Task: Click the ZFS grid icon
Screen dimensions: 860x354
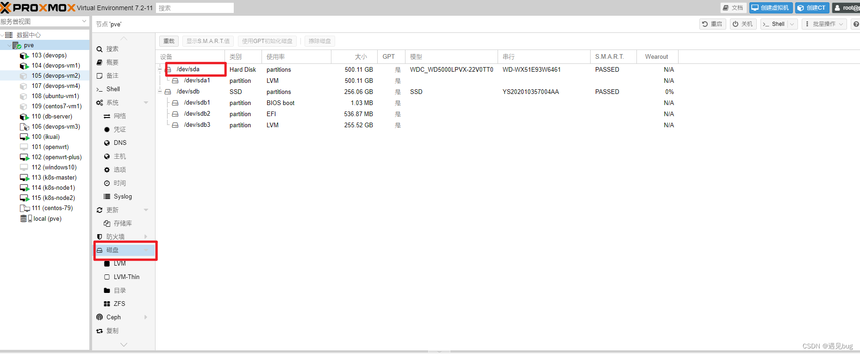Action: point(107,304)
